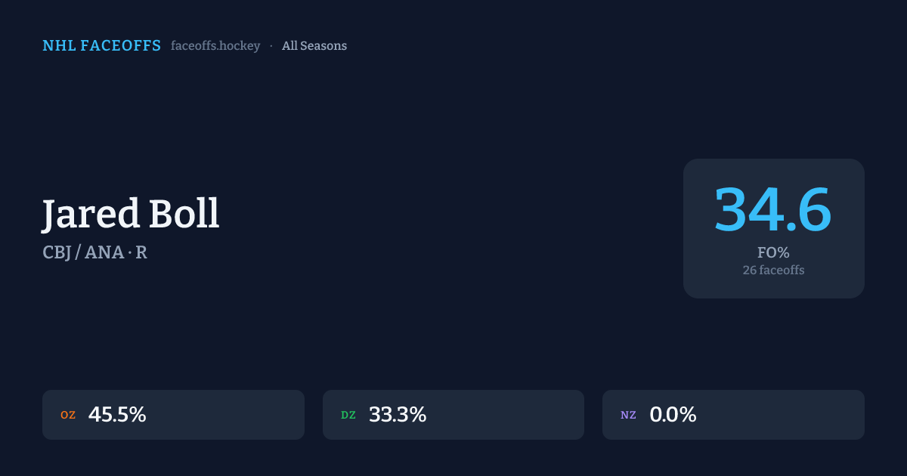This screenshot has width=907, height=476.
Task: Click the dot separator before All Seasons
Action: pyautogui.click(x=271, y=46)
